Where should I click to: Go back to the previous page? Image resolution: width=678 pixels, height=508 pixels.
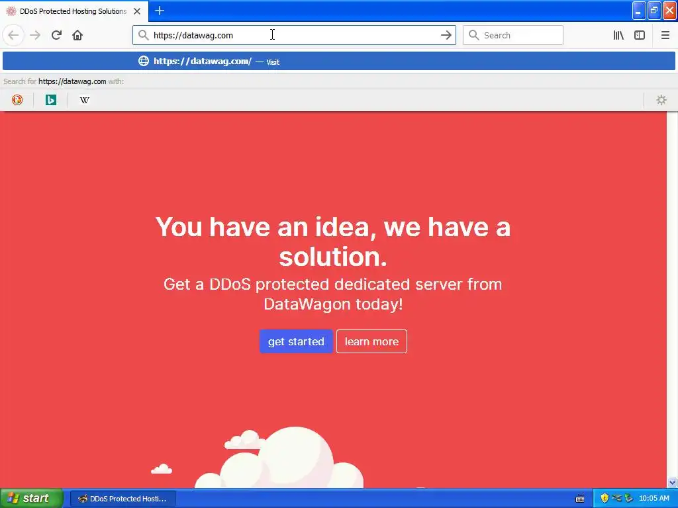click(x=13, y=35)
